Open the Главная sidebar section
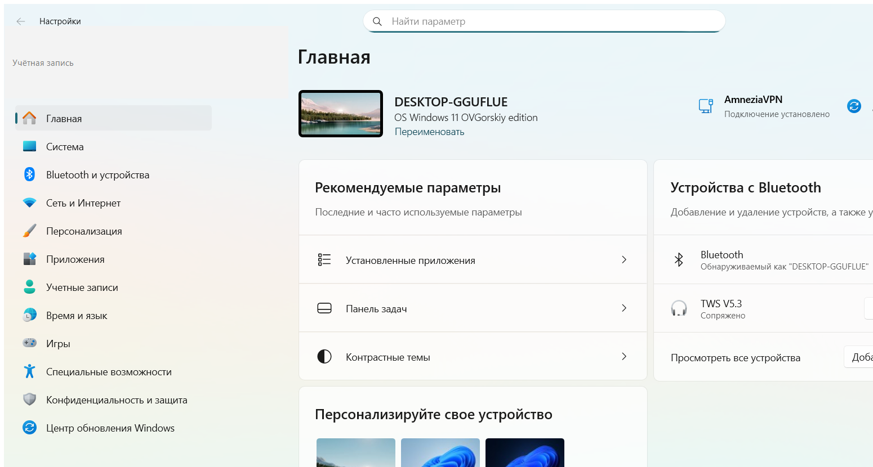 (113, 118)
